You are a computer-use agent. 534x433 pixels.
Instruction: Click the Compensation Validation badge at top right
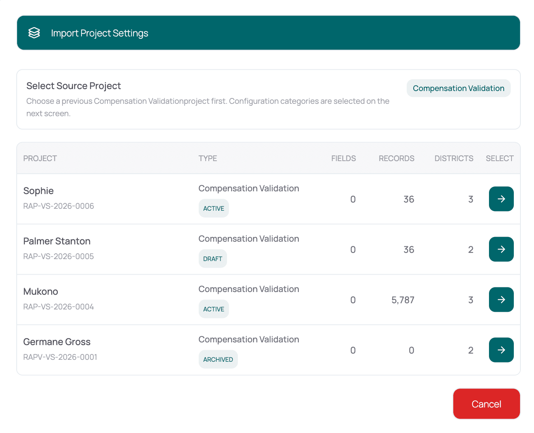click(458, 88)
